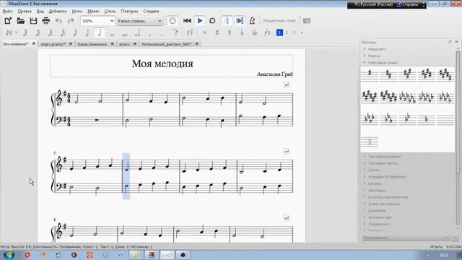Click the line break icon above first system
Screen dimensions: 462x260
coord(286,85)
